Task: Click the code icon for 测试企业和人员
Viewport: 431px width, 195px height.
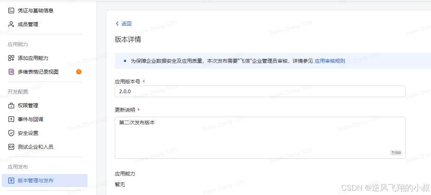Action: coord(11,147)
